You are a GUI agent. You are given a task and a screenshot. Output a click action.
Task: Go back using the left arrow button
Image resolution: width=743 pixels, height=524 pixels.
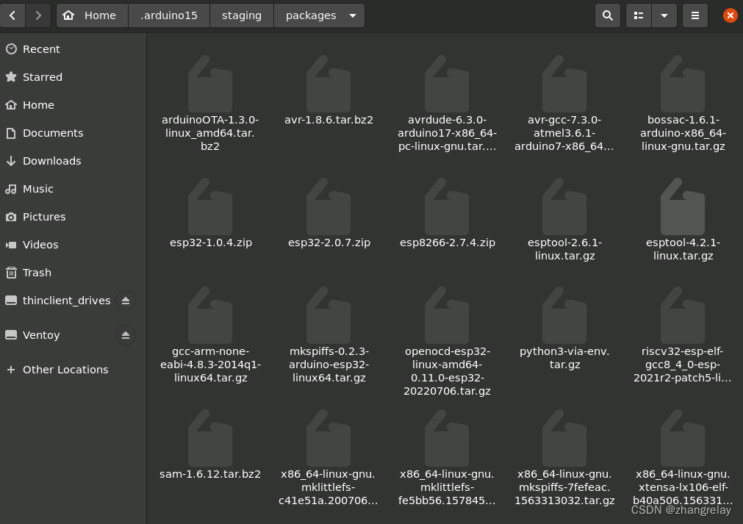[12, 15]
